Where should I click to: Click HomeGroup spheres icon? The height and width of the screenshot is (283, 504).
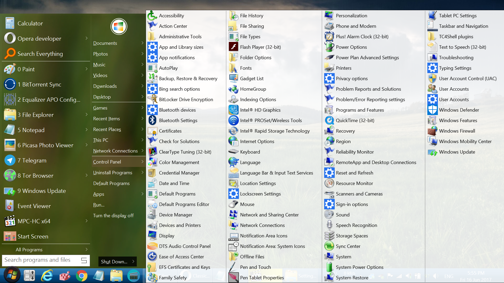pos(233,89)
